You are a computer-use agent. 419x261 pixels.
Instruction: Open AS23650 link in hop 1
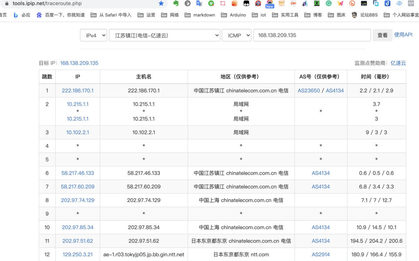click(308, 91)
